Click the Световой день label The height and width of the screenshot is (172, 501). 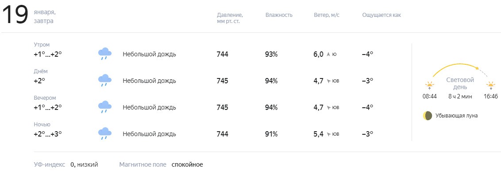click(460, 83)
